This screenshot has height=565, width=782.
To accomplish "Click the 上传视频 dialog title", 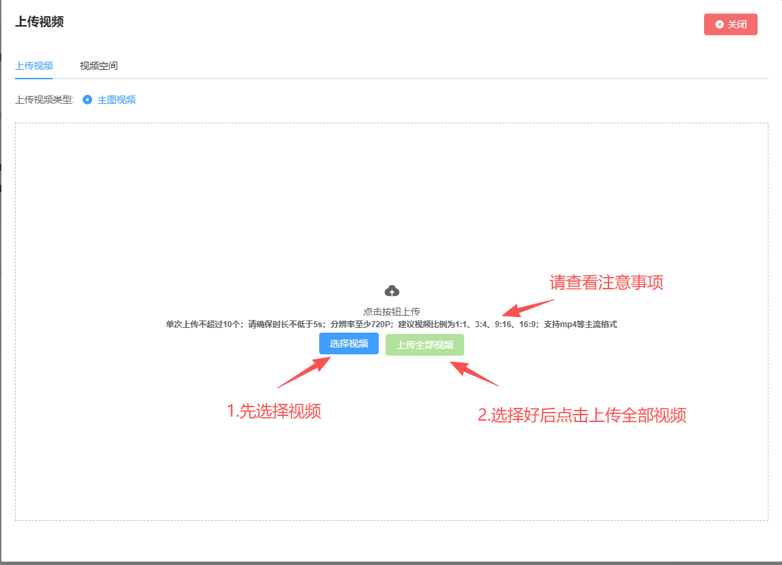I will (x=39, y=22).
